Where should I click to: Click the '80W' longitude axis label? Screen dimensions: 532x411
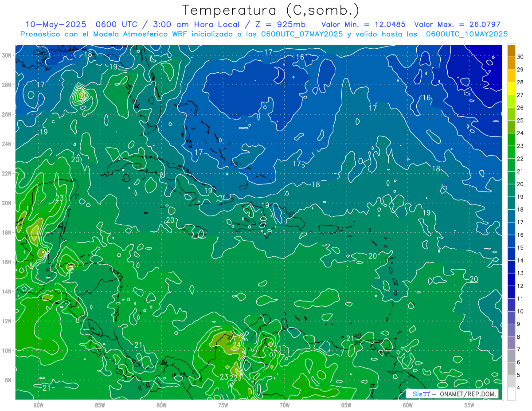[x=161, y=405]
